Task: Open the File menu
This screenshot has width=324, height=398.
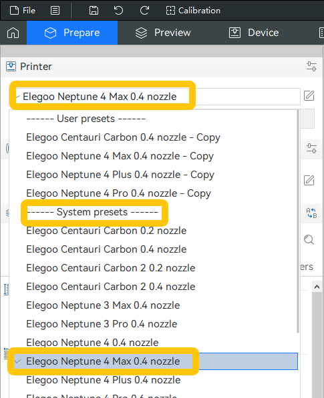Action: click(23, 11)
